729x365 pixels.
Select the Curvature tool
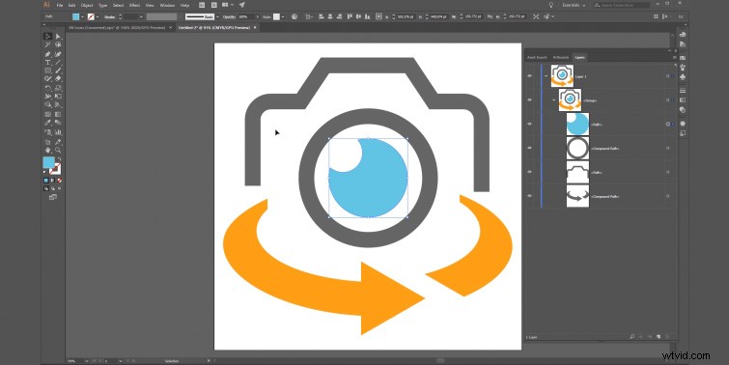click(x=58, y=54)
